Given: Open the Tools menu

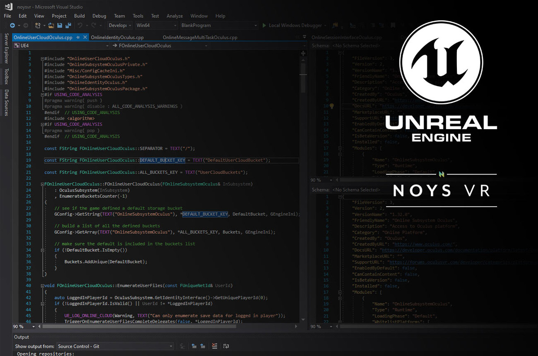Looking at the screenshot, I should pos(138,16).
